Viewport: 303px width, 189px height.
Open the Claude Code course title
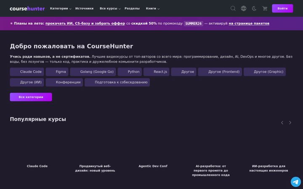37,166
